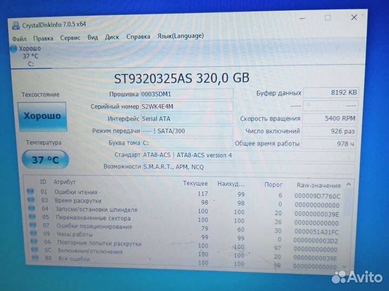Click status icon for Повторные попытки раскрутки row

pyautogui.click(x=34, y=241)
